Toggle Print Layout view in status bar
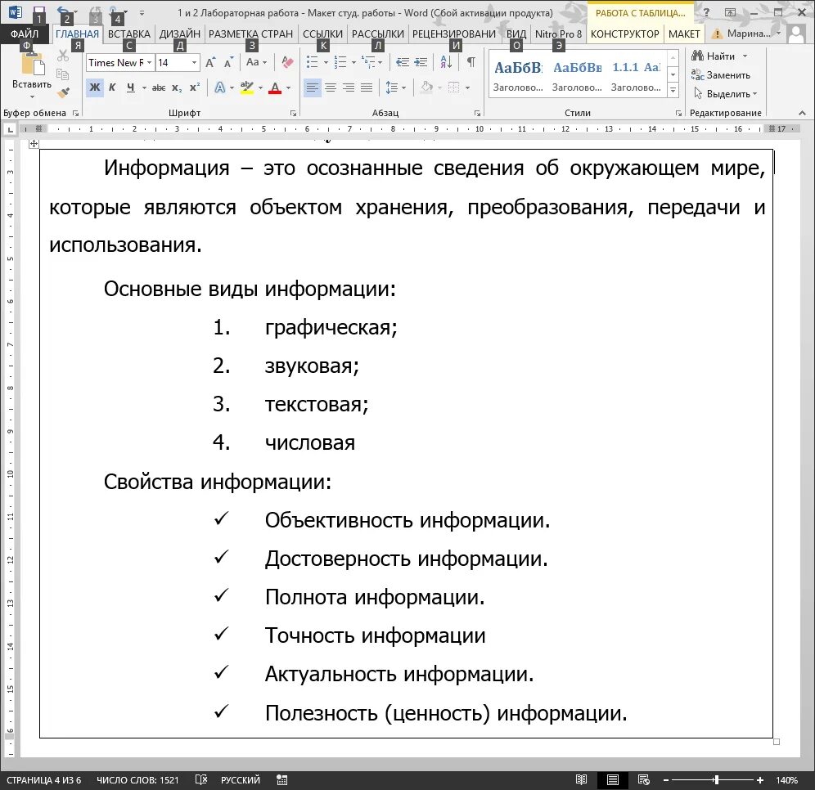Image resolution: width=815 pixels, height=790 pixels. pyautogui.click(x=612, y=779)
